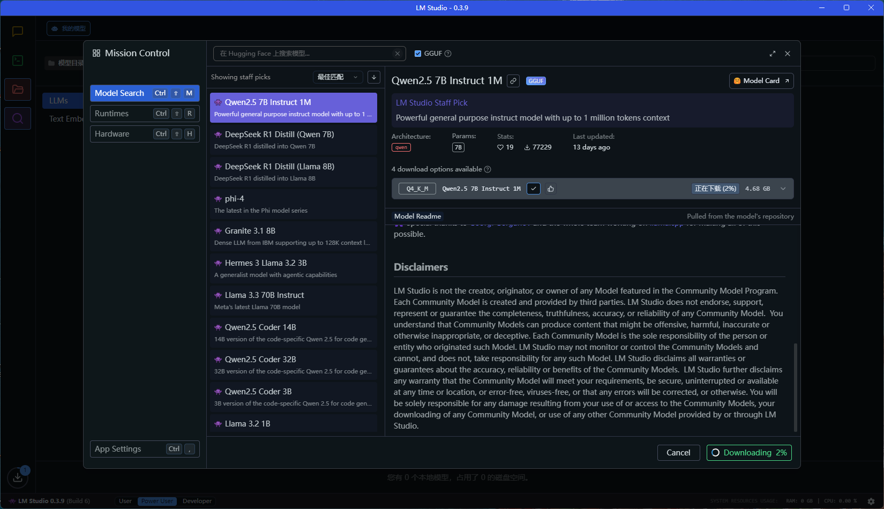Toggle the GGUF checkbox
This screenshot has height=509, width=884.
(x=418, y=54)
